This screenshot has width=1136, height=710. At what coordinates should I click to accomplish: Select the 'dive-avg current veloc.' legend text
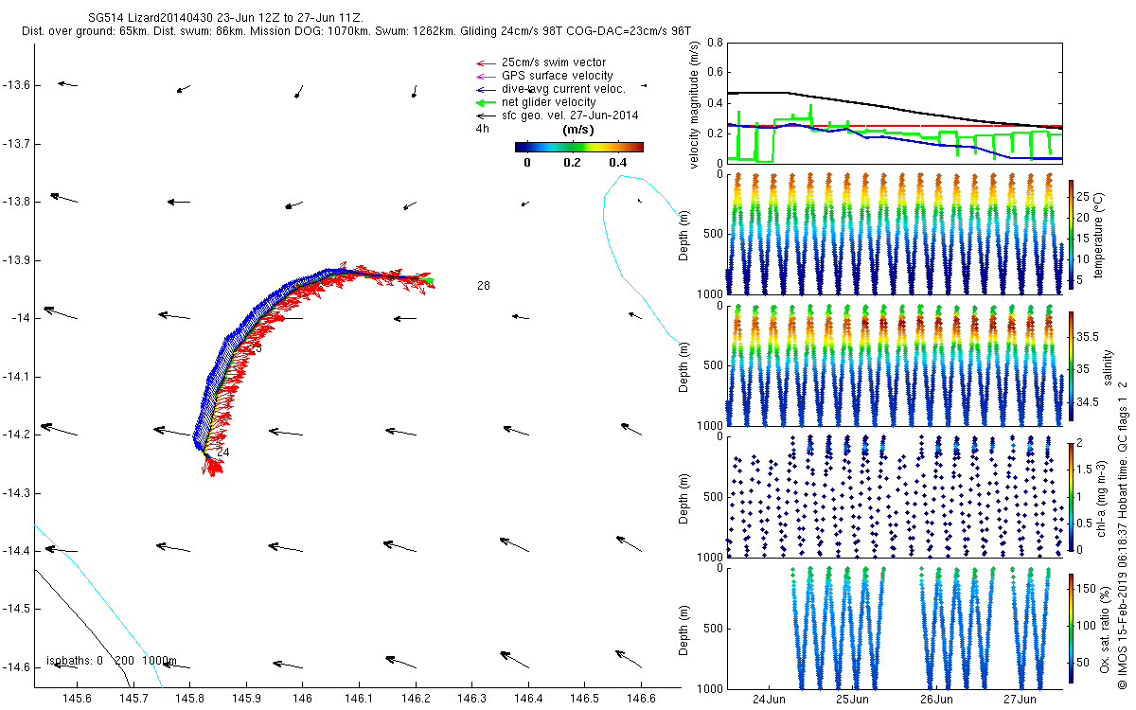tap(564, 89)
